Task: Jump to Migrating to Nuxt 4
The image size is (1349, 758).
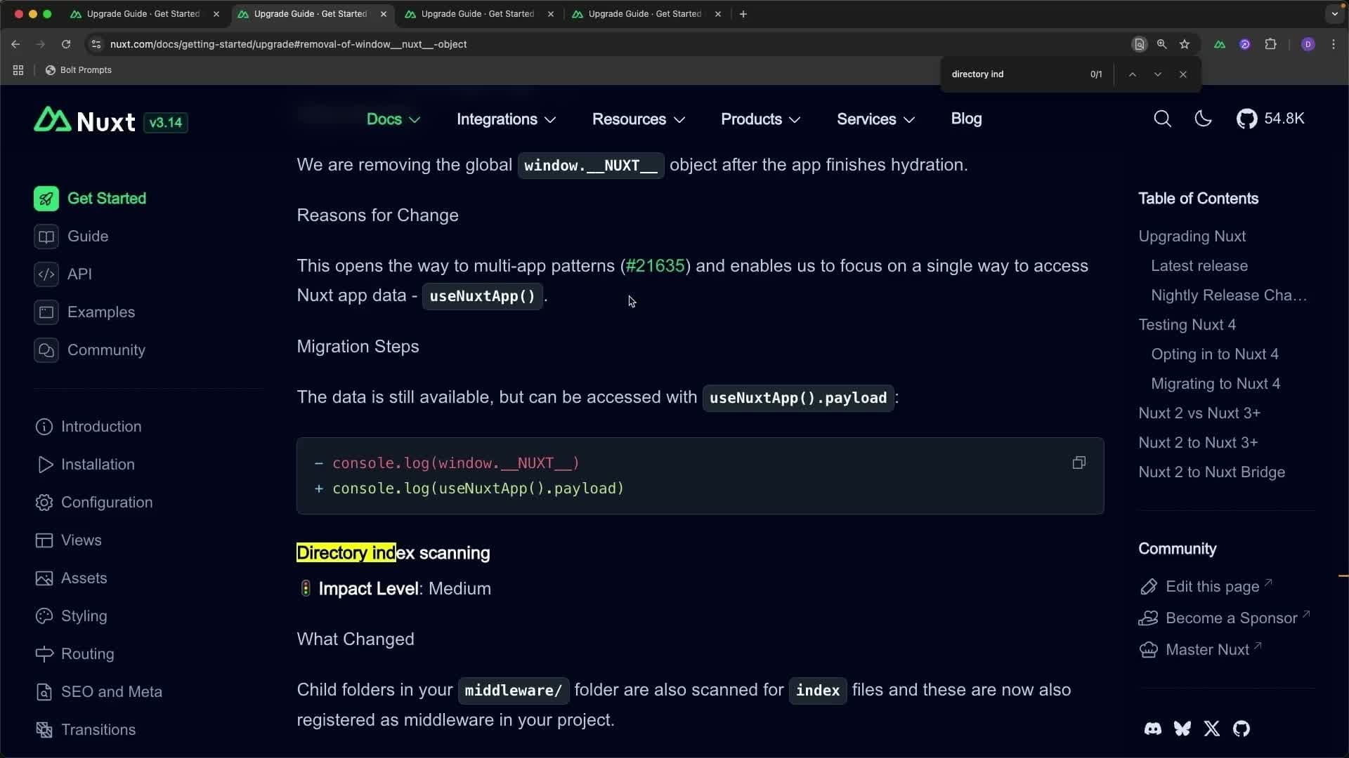Action: [1216, 384]
